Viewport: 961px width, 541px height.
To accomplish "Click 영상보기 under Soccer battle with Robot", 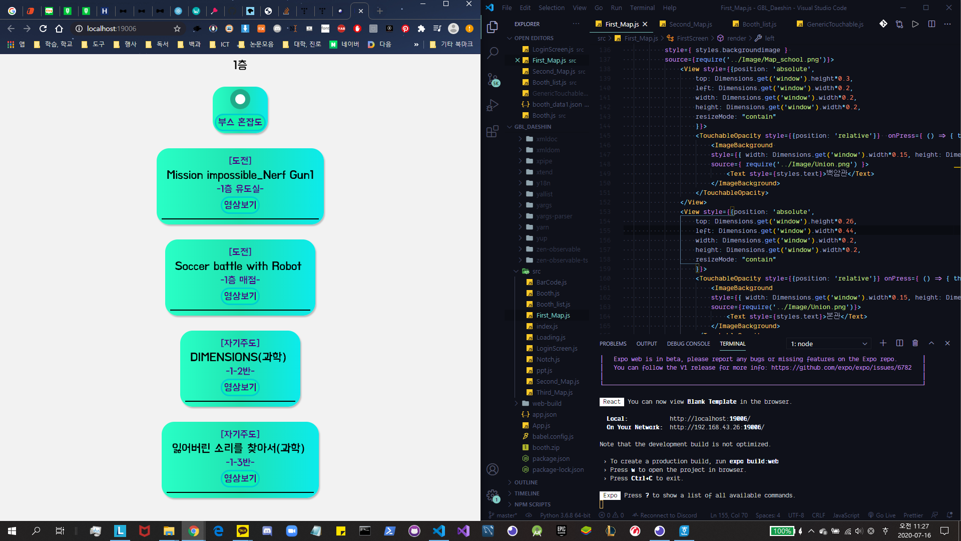I will pos(240,296).
